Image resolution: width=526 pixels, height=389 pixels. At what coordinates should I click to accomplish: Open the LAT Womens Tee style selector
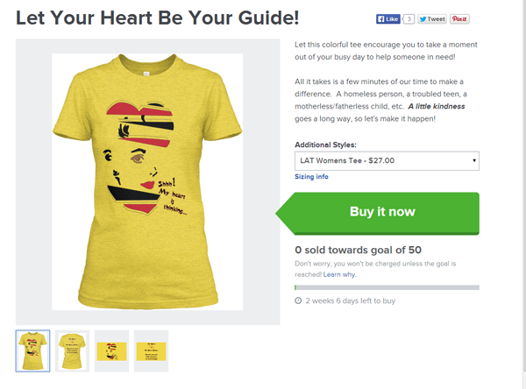click(387, 161)
